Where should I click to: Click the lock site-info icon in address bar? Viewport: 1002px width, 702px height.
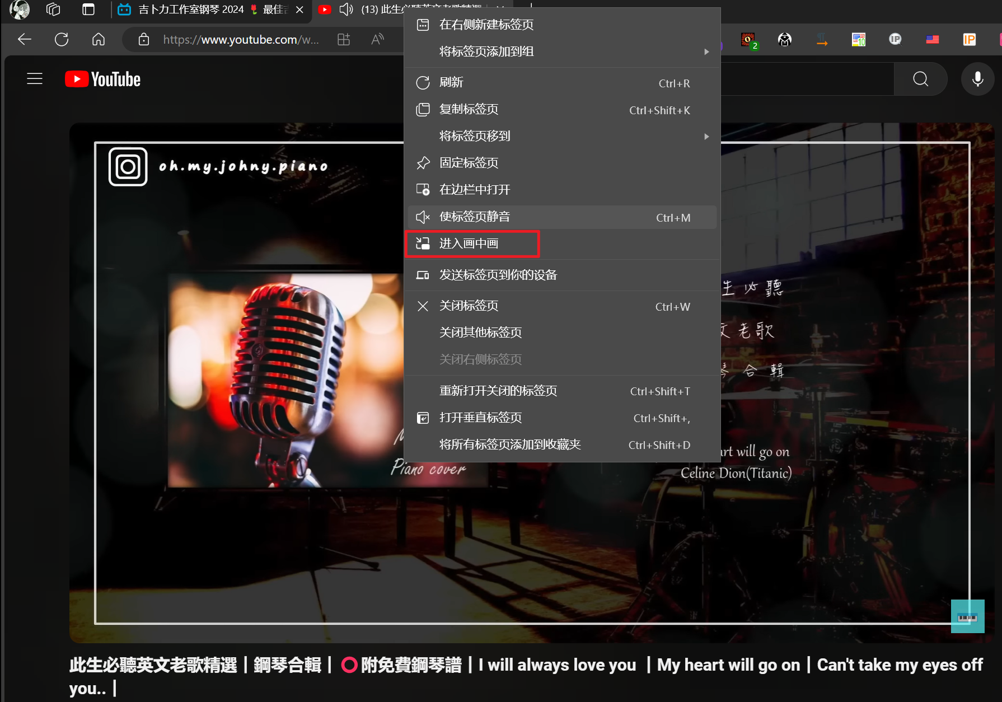tap(144, 39)
